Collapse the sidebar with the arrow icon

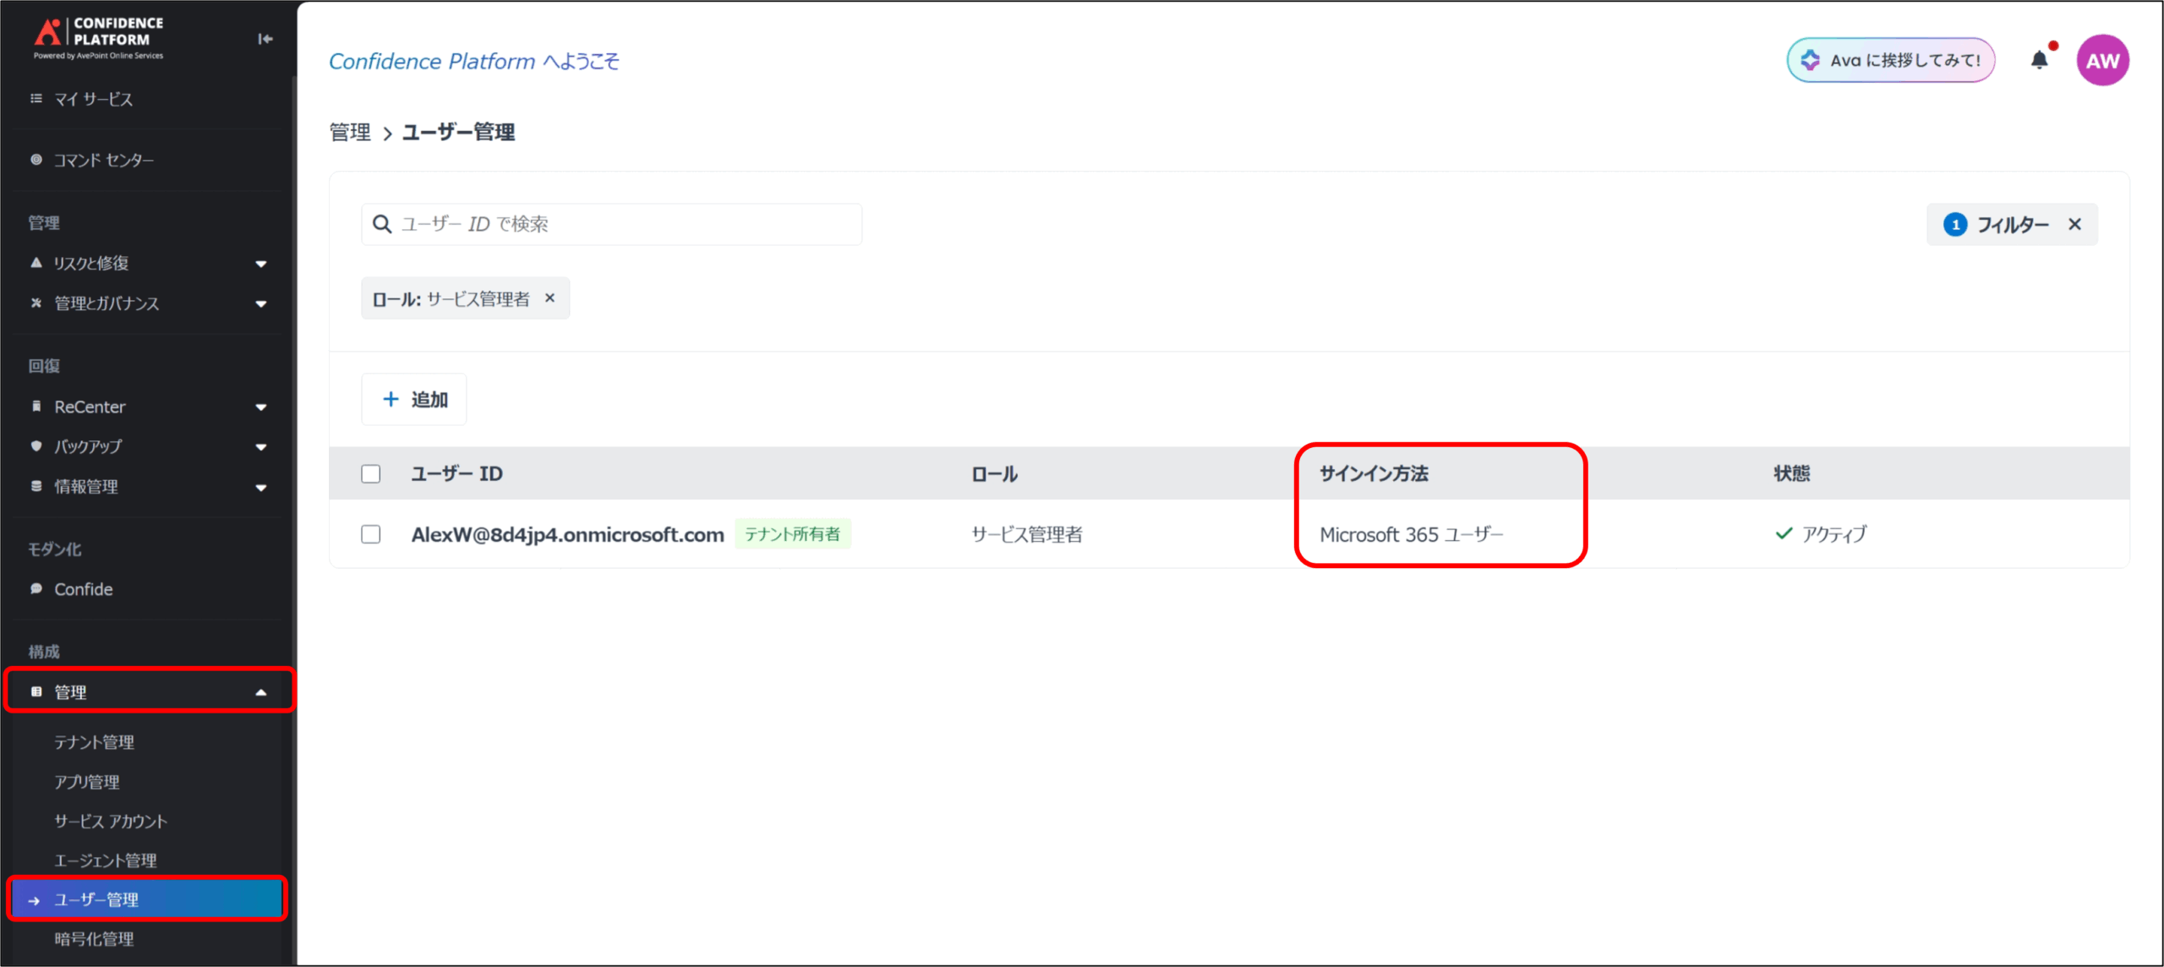tap(265, 39)
